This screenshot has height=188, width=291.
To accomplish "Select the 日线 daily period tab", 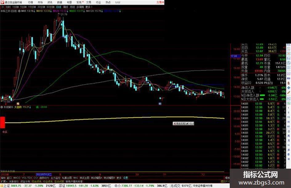I will point(59,7).
